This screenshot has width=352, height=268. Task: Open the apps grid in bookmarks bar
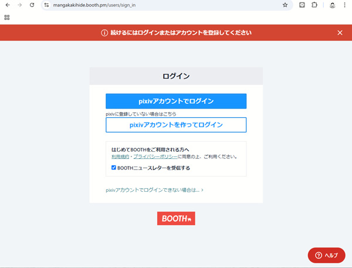pos(7,17)
